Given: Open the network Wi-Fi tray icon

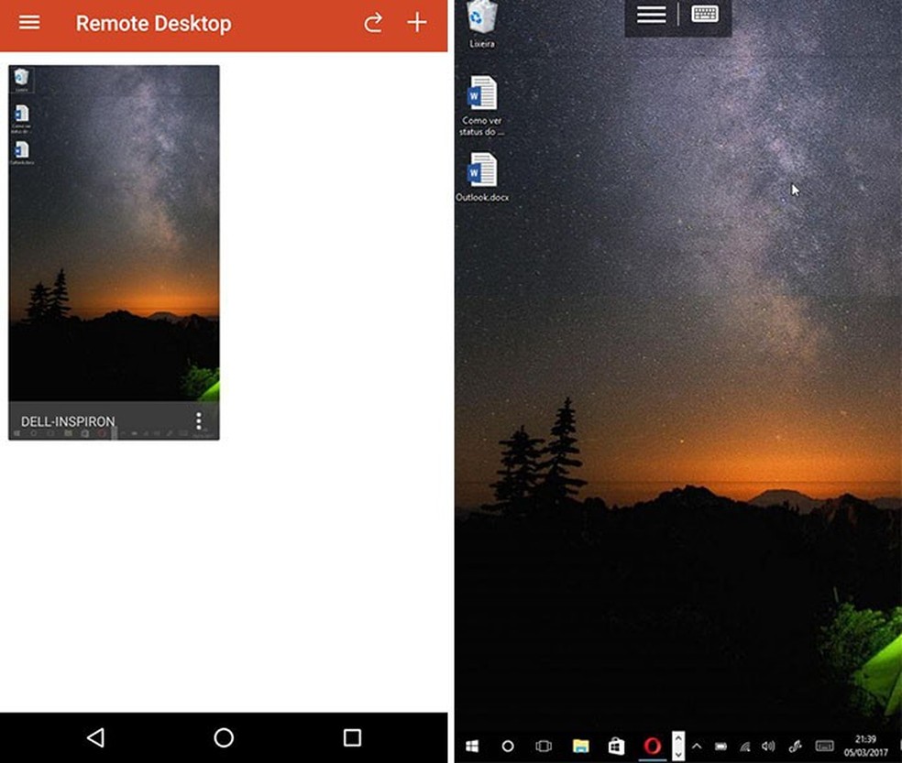Looking at the screenshot, I should point(745,747).
